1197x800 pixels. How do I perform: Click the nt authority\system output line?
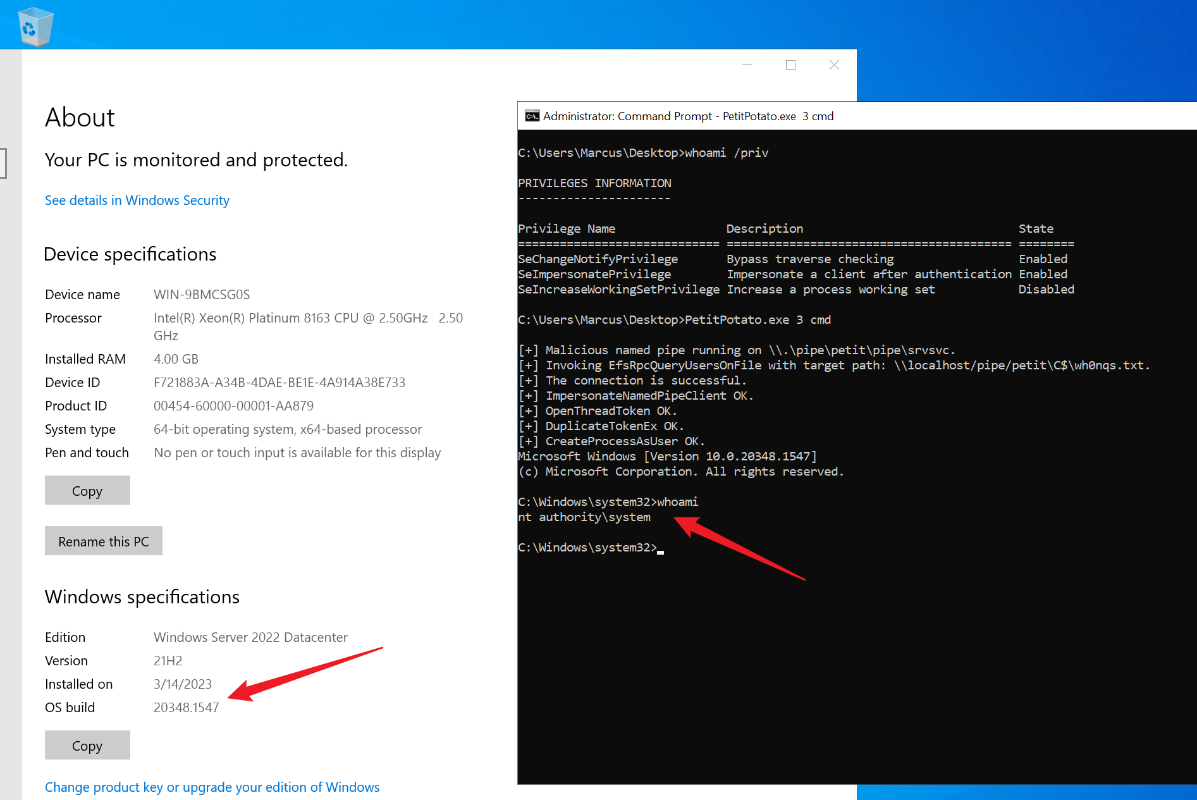584,517
